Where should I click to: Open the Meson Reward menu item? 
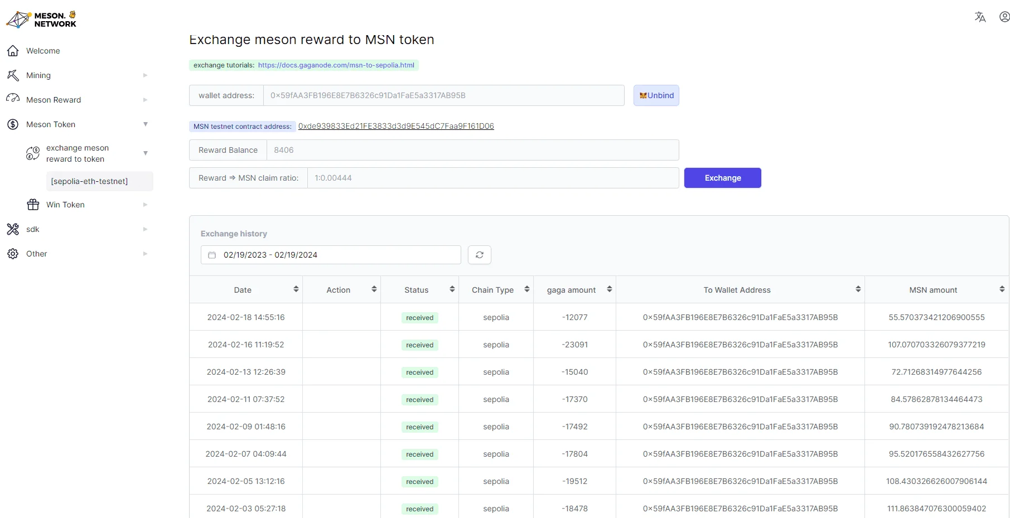pos(54,100)
